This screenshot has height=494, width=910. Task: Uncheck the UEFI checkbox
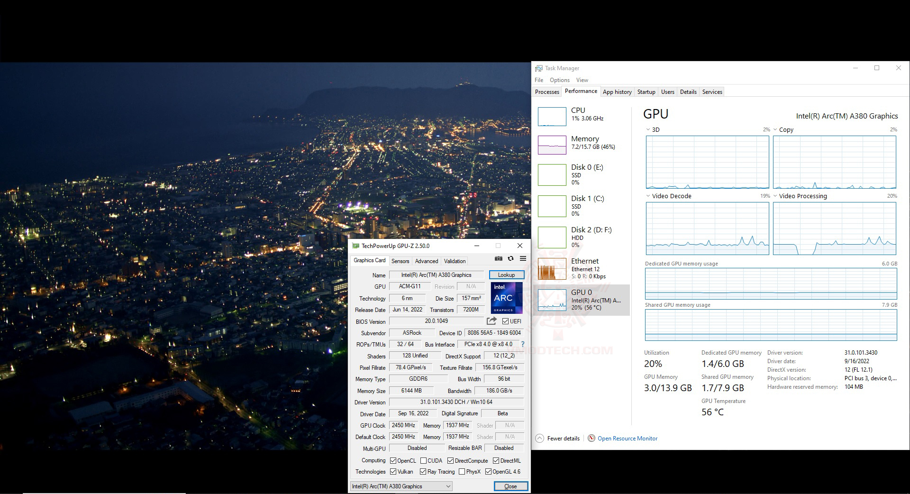coord(505,321)
